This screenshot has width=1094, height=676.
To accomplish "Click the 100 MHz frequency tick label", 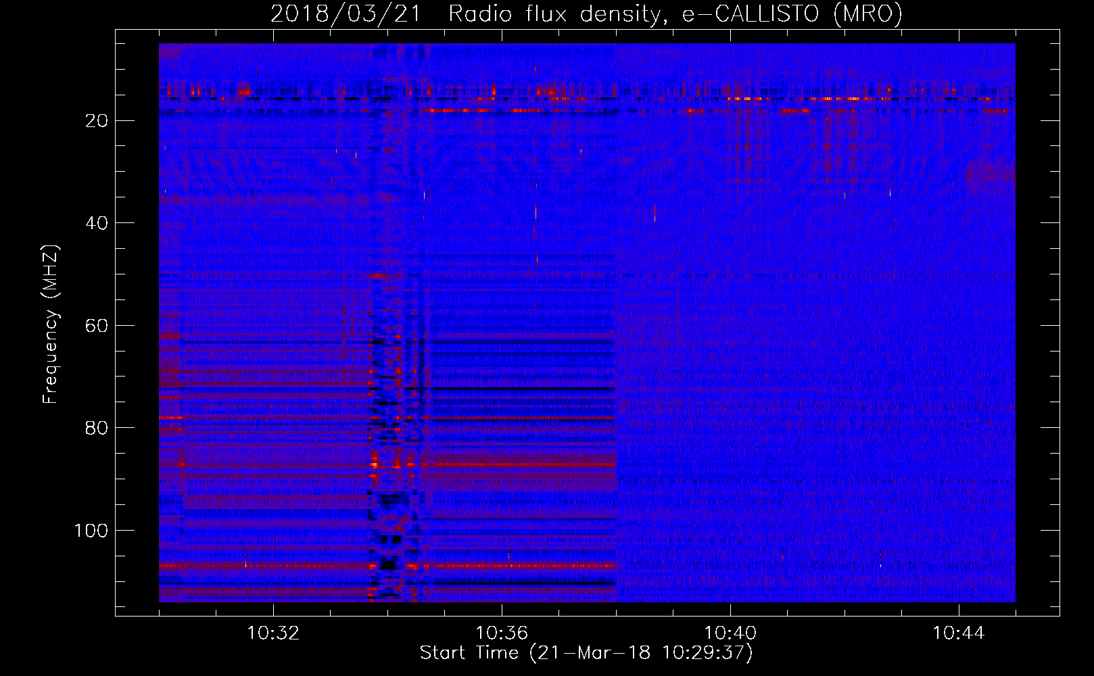I will point(91,531).
